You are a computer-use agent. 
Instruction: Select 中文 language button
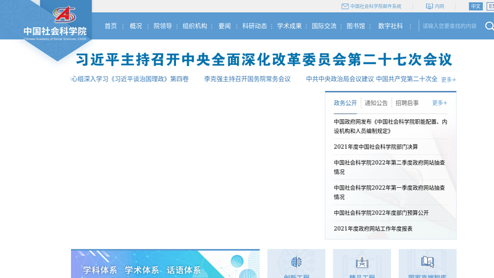click(x=475, y=6)
